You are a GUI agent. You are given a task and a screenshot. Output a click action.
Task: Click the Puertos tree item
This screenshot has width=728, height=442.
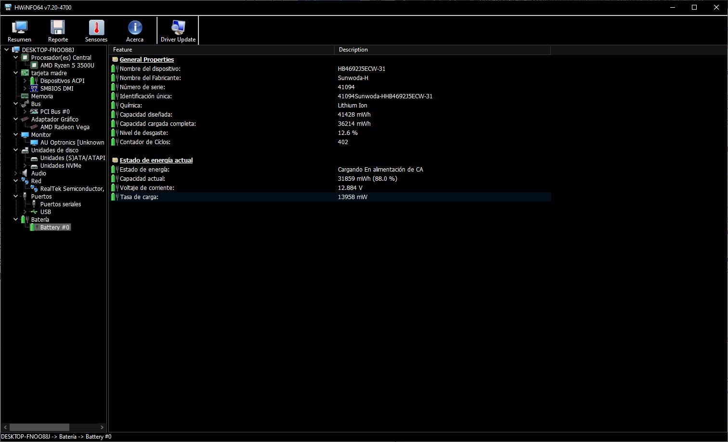pyautogui.click(x=41, y=196)
